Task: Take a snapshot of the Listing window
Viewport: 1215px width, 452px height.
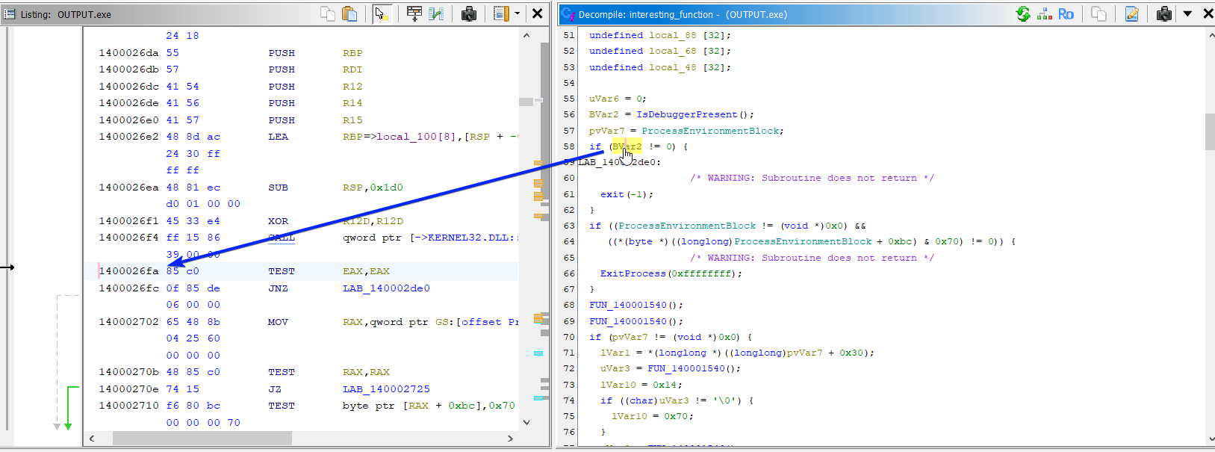Action: click(469, 13)
